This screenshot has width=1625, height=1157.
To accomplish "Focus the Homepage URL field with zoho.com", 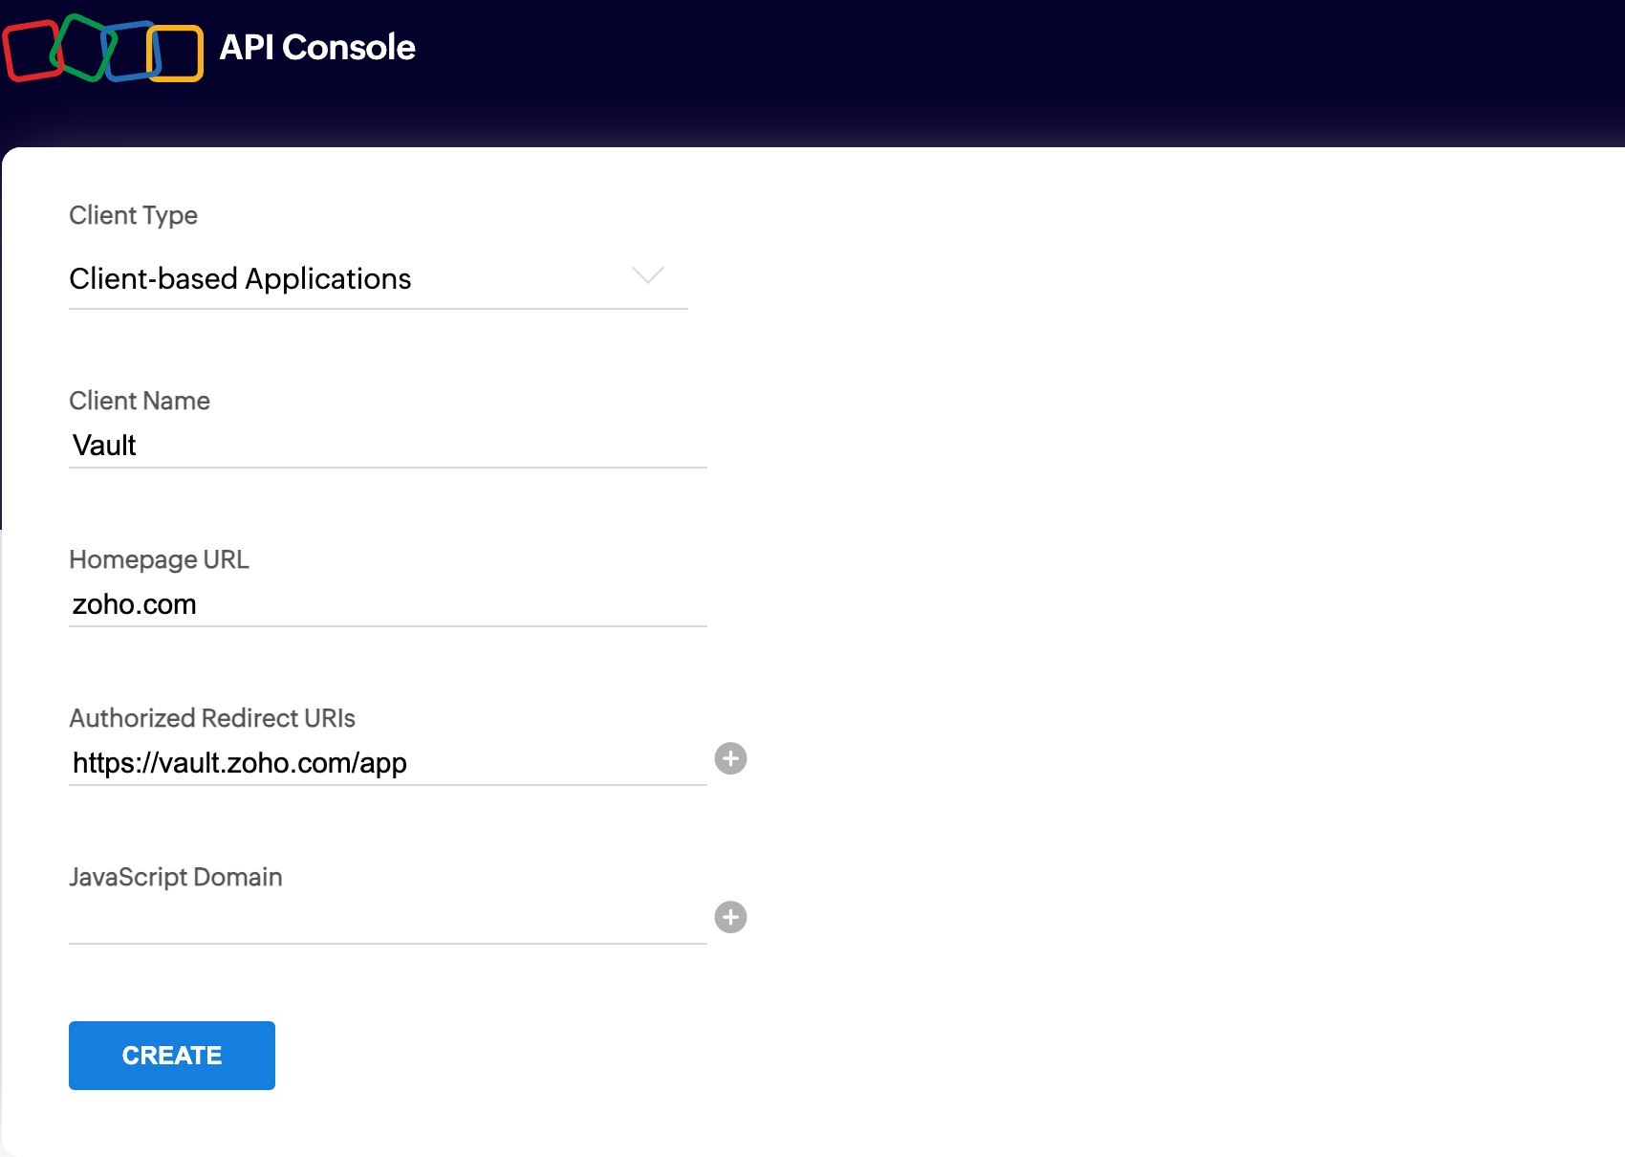I will [x=388, y=604].
